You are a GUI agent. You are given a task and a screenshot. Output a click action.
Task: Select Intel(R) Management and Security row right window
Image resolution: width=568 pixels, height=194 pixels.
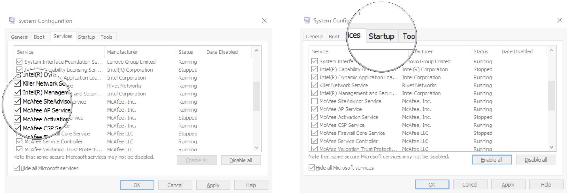pos(427,93)
